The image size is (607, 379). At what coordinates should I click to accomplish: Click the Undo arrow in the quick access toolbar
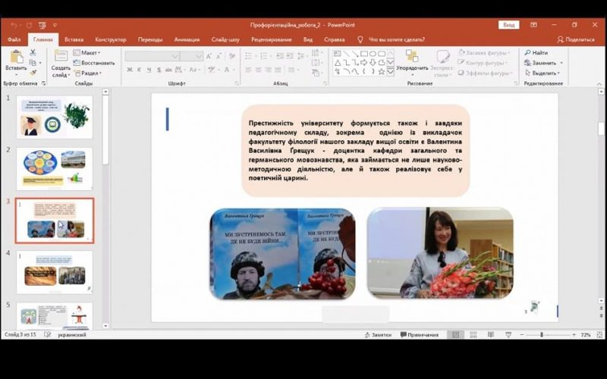pyautogui.click(x=14, y=25)
